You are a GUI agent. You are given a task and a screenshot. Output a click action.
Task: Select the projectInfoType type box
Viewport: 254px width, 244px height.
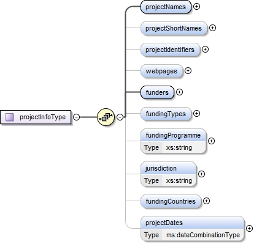36,117
